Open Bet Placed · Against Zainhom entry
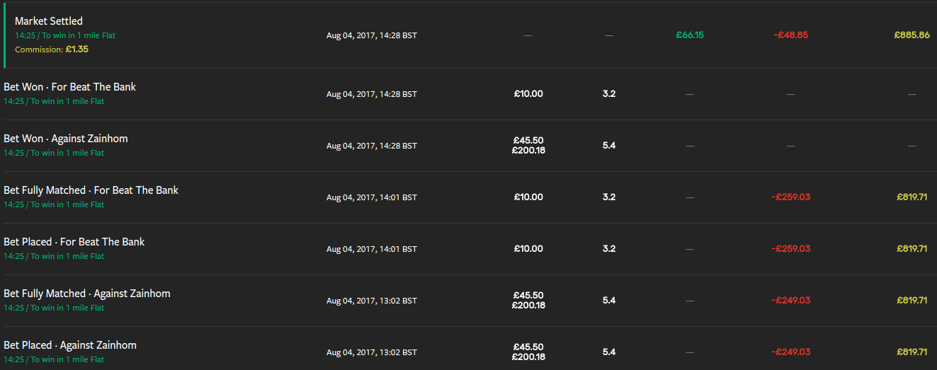Image resolution: width=937 pixels, height=370 pixels. 70,345
